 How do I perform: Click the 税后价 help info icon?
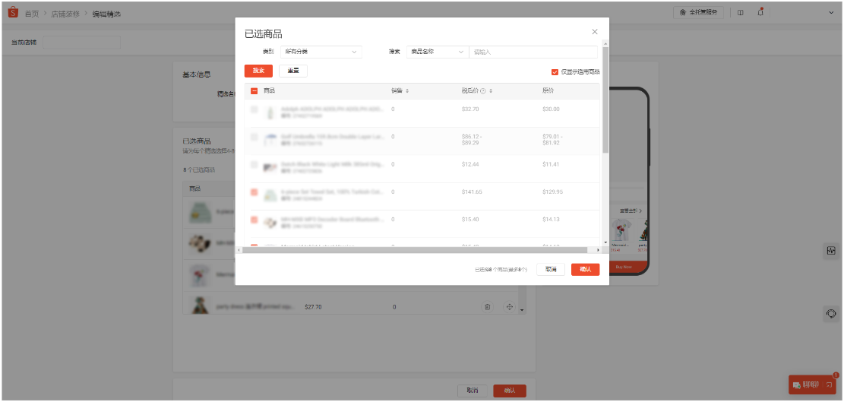(483, 91)
